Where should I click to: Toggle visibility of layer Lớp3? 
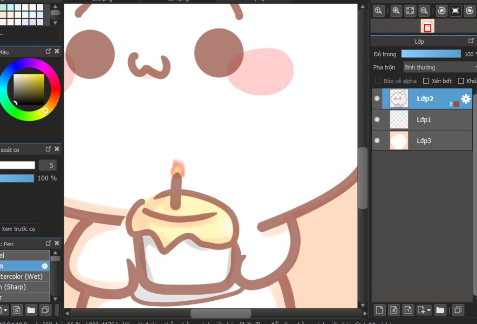(377, 141)
